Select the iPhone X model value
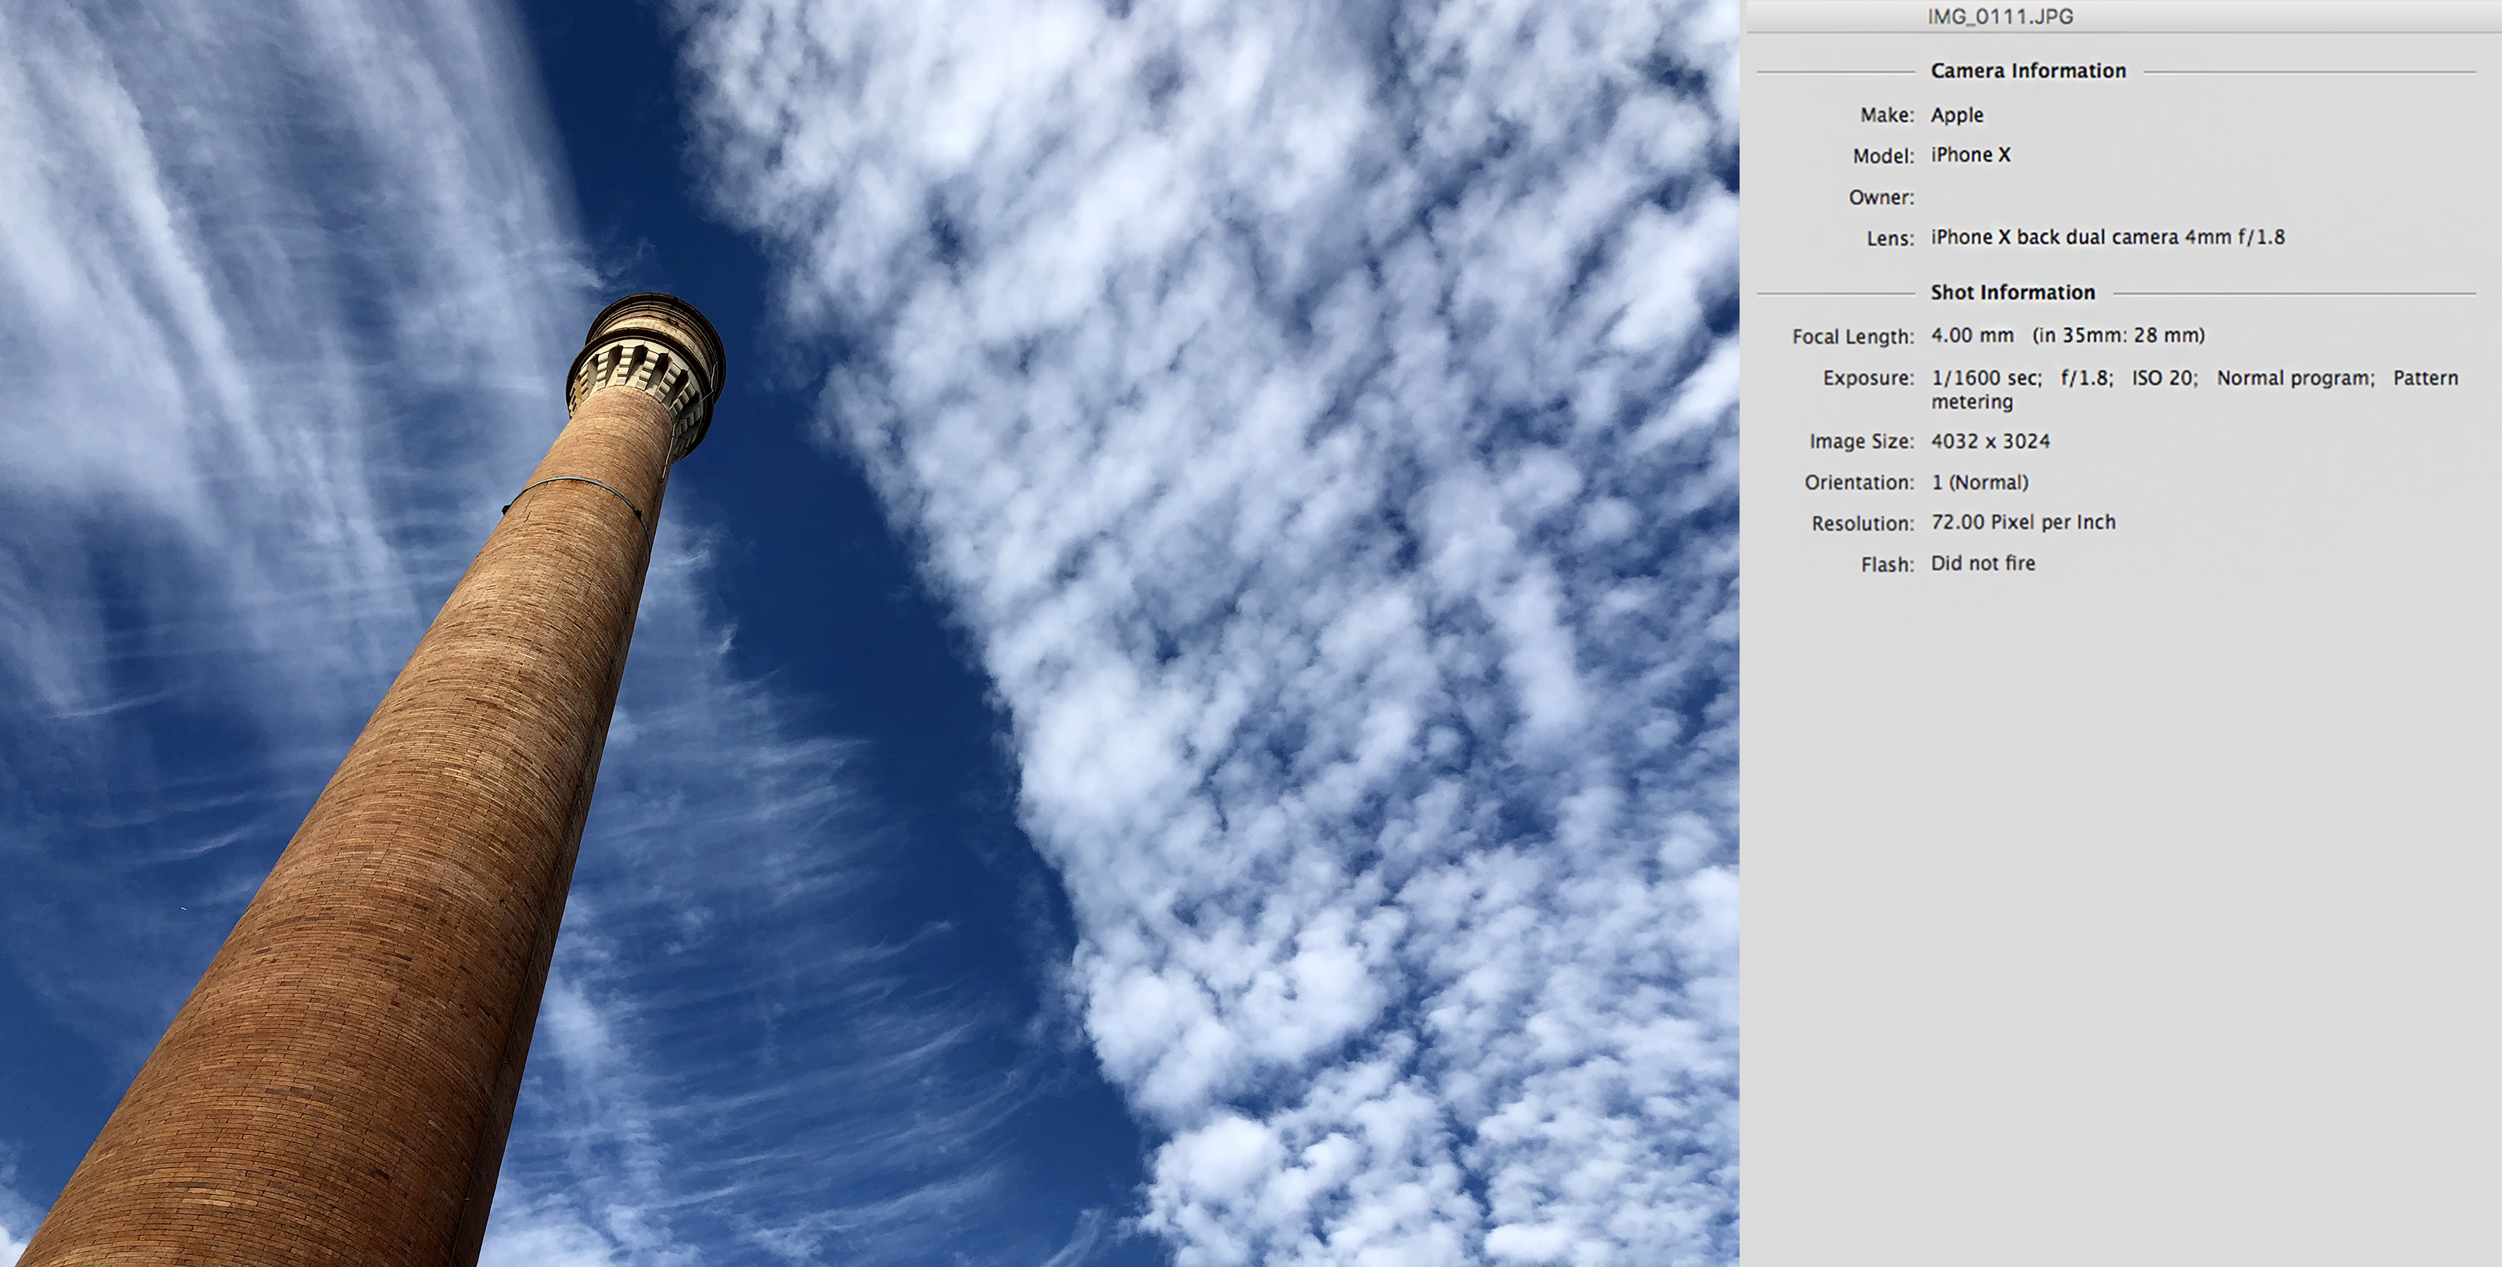 [x=1970, y=155]
